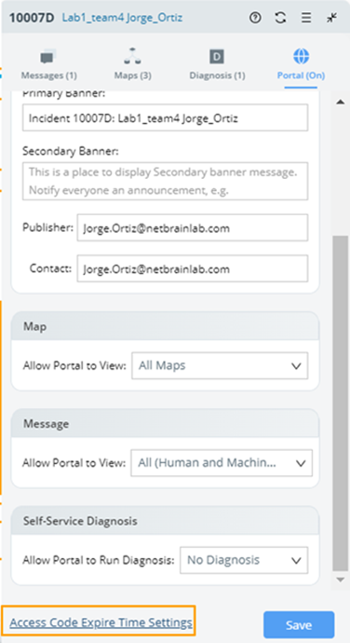Click the Publisher email field
The width and height of the screenshot is (350, 643).
pyautogui.click(x=192, y=227)
